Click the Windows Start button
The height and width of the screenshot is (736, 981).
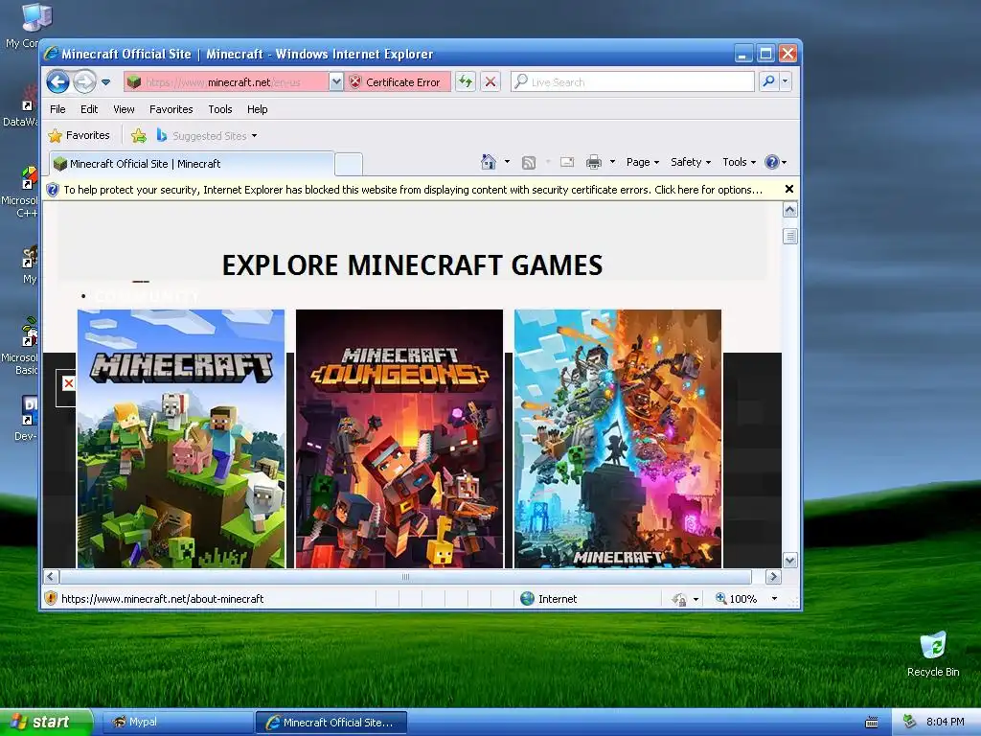(46, 722)
